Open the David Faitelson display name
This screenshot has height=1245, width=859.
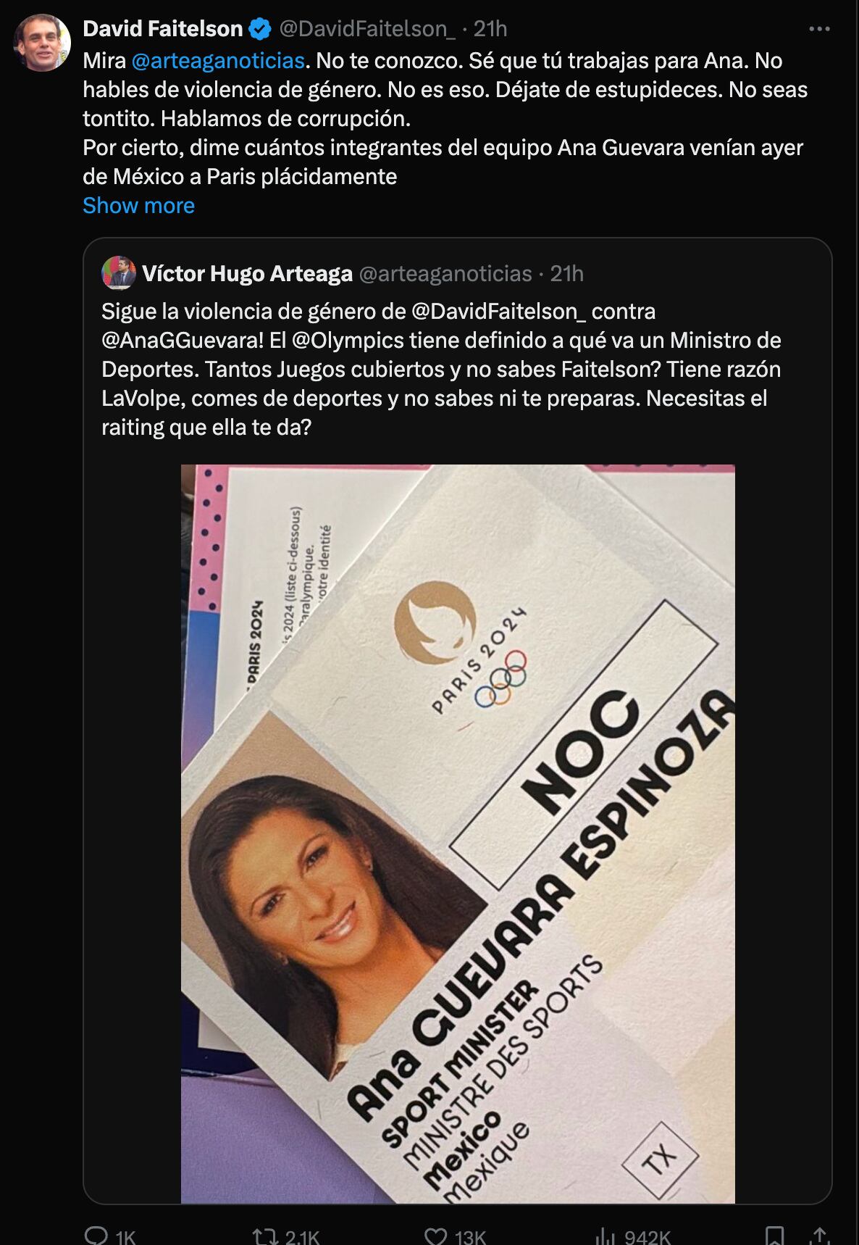click(163, 28)
